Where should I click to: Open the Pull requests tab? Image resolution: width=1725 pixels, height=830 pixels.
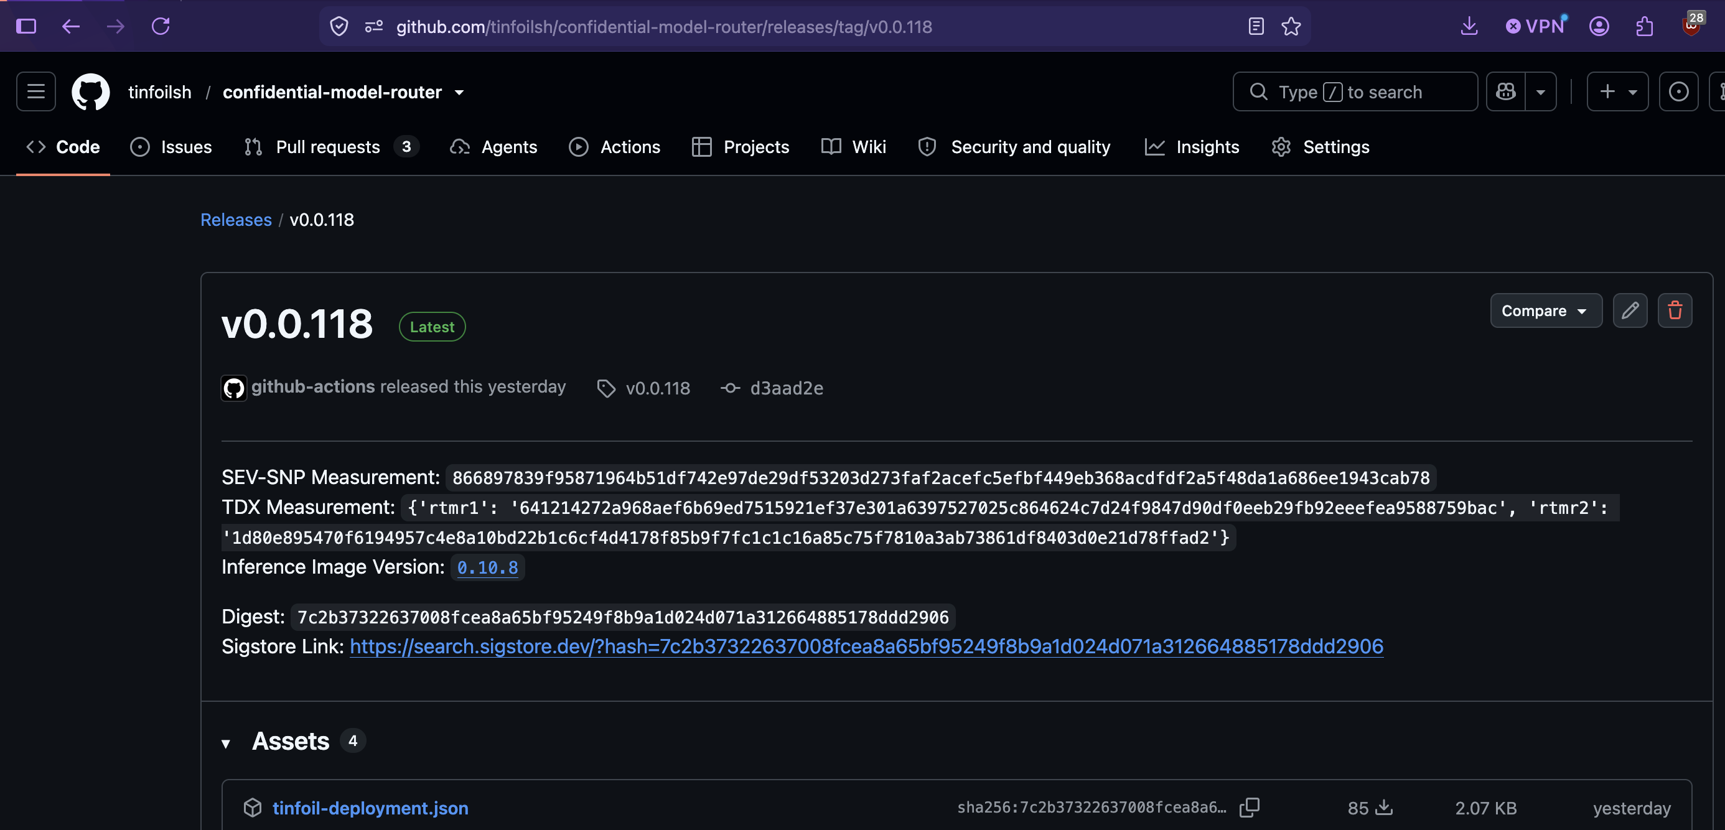point(332,147)
